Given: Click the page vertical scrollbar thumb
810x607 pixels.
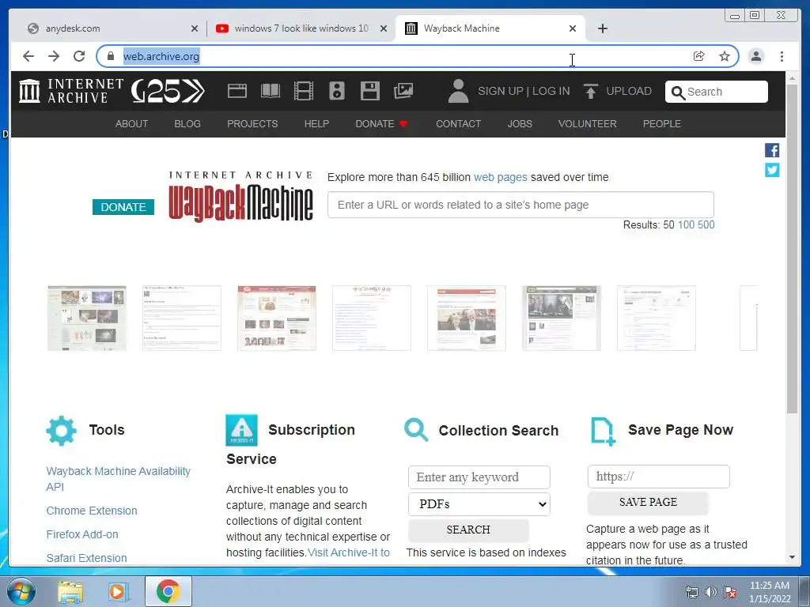Looking at the screenshot, I should click(792, 247).
